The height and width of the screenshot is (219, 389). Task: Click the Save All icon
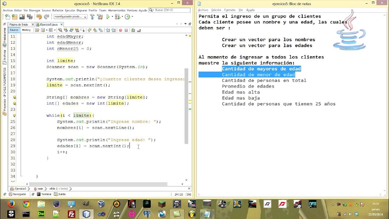click(x=29, y=17)
